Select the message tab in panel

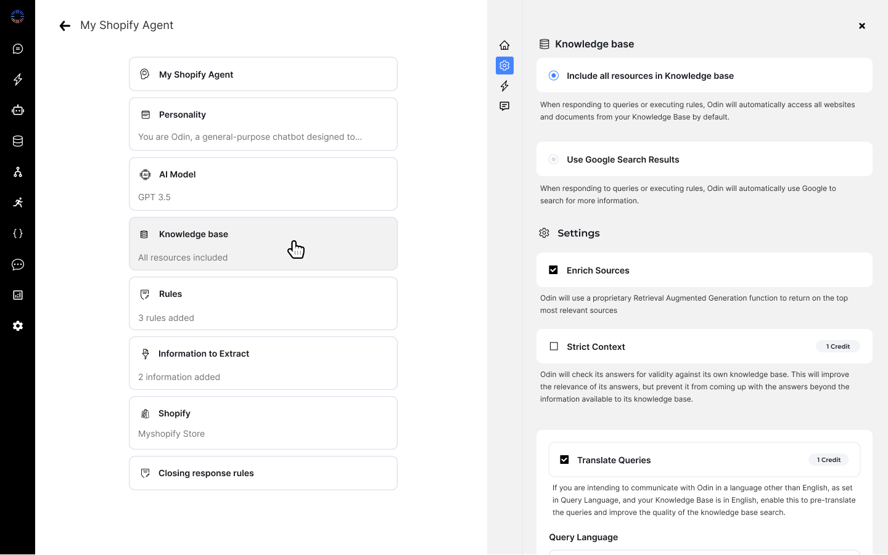(504, 106)
